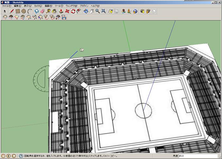Select the arrow Select tool
222x159 pixels.
tap(5, 11)
